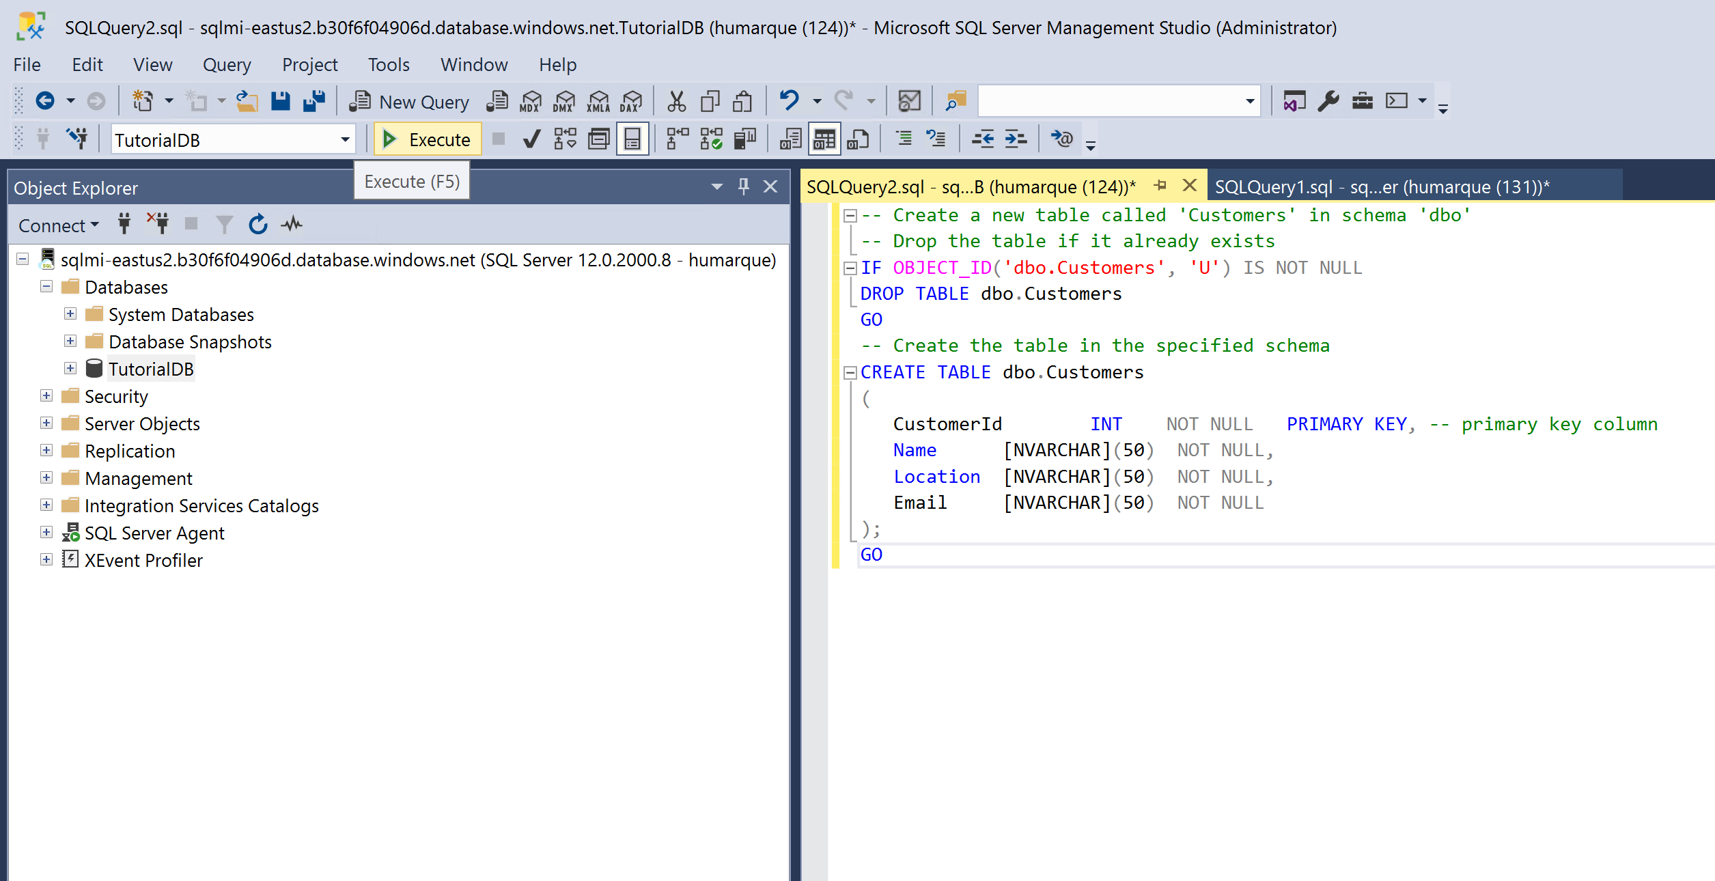Click Disconnect icon in Object Explorer toolbar
This screenshot has height=881, width=1715.
coord(158,224)
